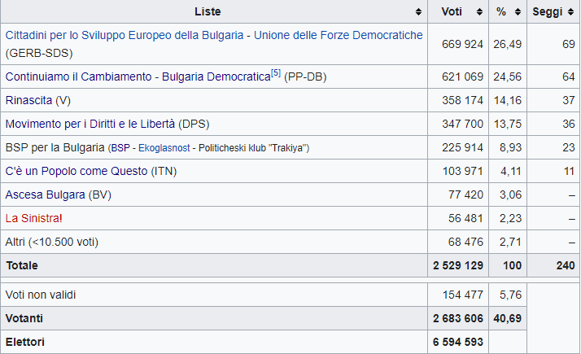
Task: Open red La Sinistra! link
Action: [33, 218]
